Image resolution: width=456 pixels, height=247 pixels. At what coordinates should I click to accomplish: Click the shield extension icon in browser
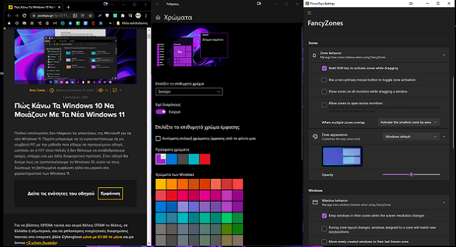tap(107, 16)
